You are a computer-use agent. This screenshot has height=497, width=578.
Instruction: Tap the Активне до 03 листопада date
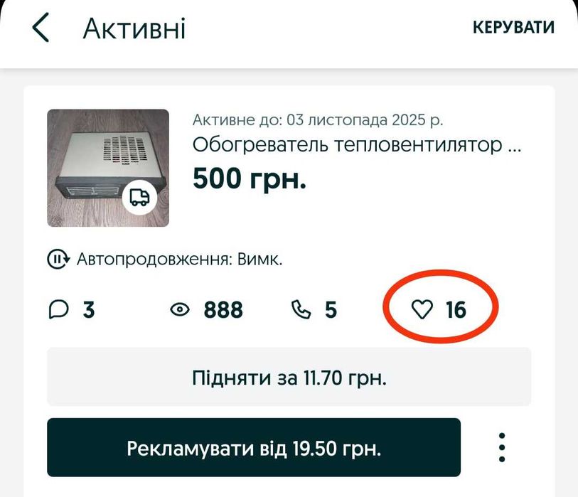click(x=318, y=120)
